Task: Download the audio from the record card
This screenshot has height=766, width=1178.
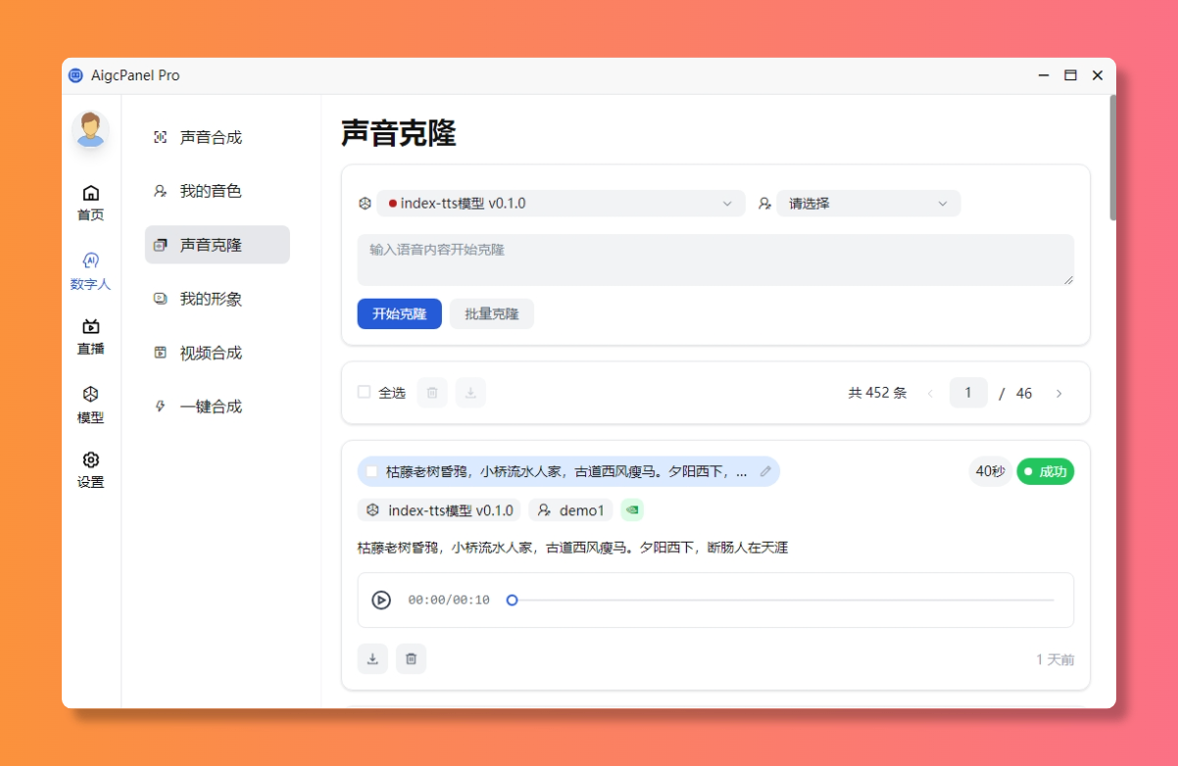Action: coord(372,659)
